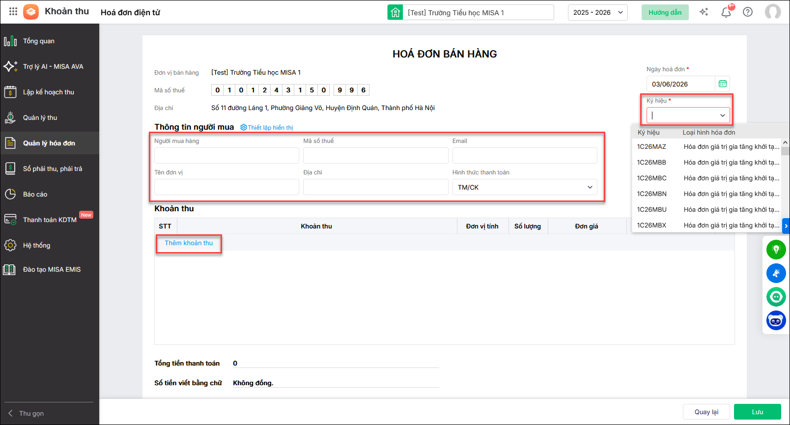Open the Quản lý thu menu

(x=40, y=117)
